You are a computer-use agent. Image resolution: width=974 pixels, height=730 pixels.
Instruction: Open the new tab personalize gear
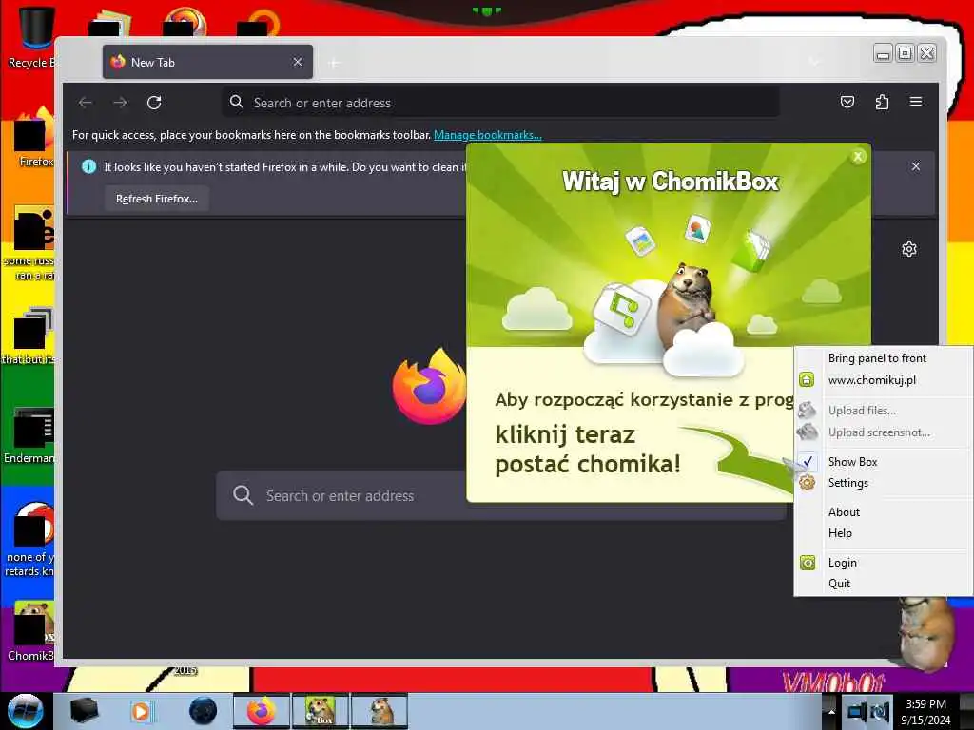(x=908, y=249)
